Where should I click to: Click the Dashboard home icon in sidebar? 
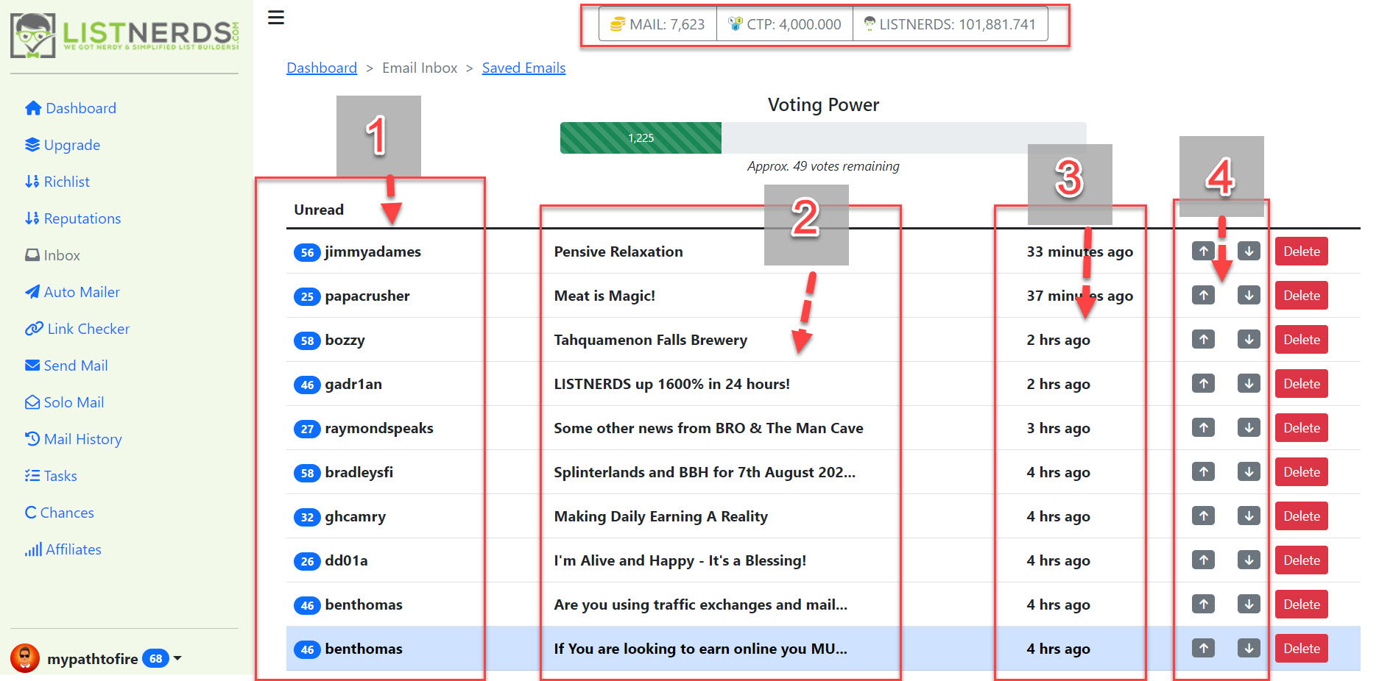pyautogui.click(x=33, y=108)
